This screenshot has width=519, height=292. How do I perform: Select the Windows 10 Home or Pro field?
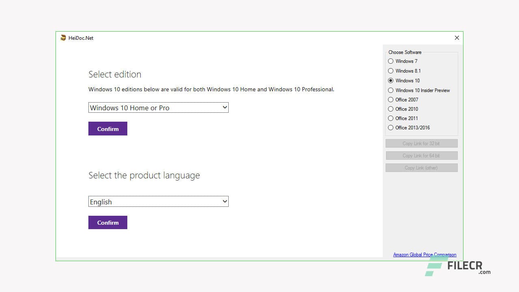click(x=154, y=107)
